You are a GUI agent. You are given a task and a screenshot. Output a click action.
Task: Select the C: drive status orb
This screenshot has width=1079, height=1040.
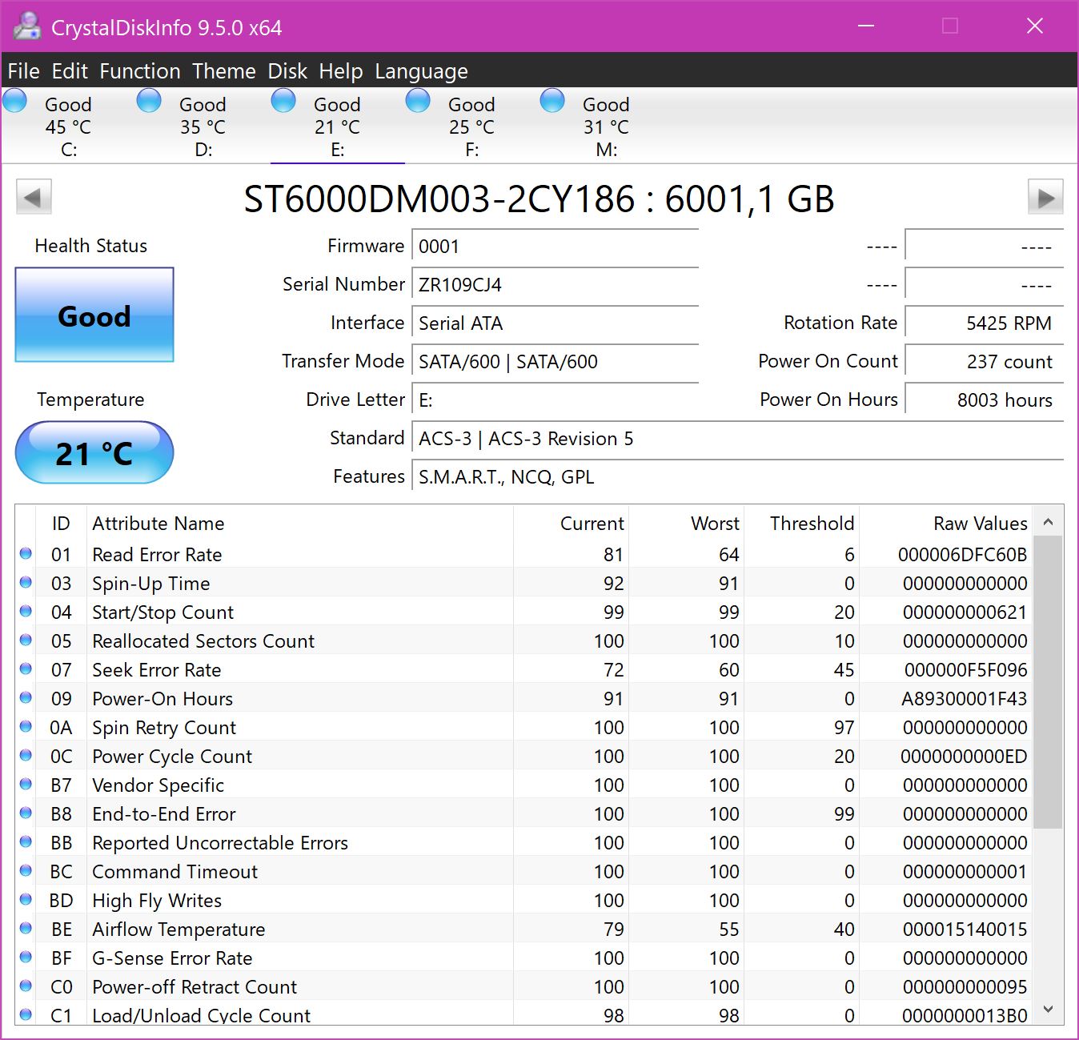click(15, 102)
